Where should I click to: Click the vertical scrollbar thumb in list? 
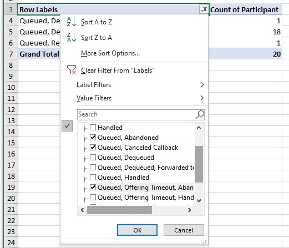pos(199,164)
